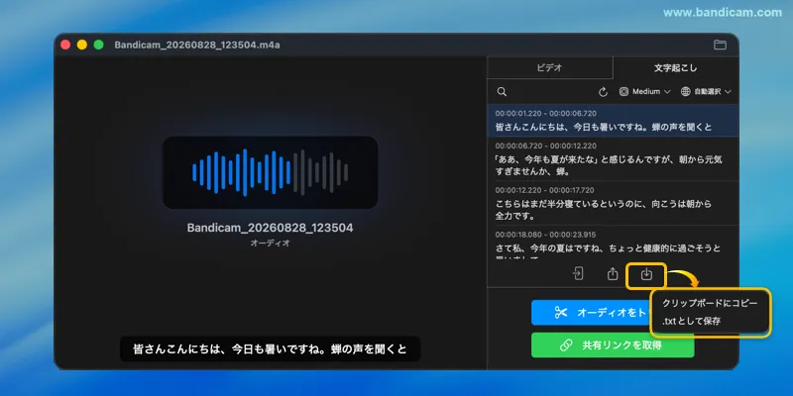The image size is (793, 396).
Task: Click the globe icon beside 自動選択
Action: pos(685,92)
